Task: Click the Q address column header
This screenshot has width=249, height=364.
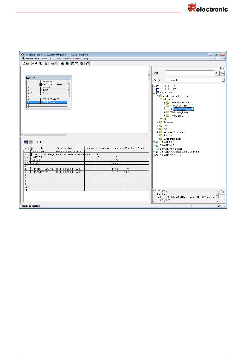Action: 130,148
